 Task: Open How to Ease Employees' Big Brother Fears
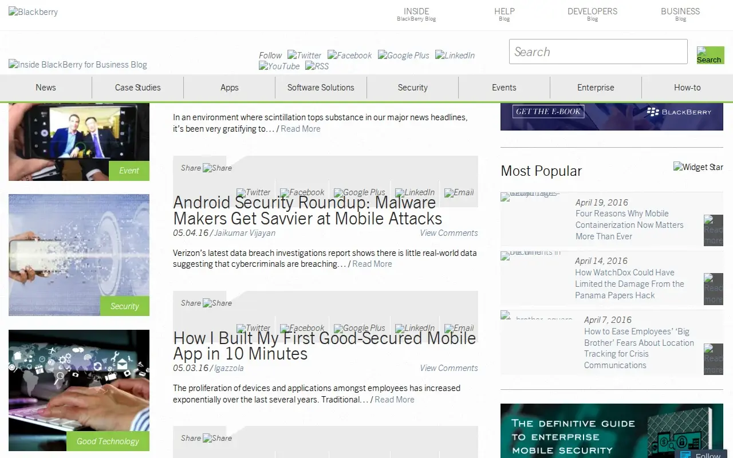coord(639,348)
